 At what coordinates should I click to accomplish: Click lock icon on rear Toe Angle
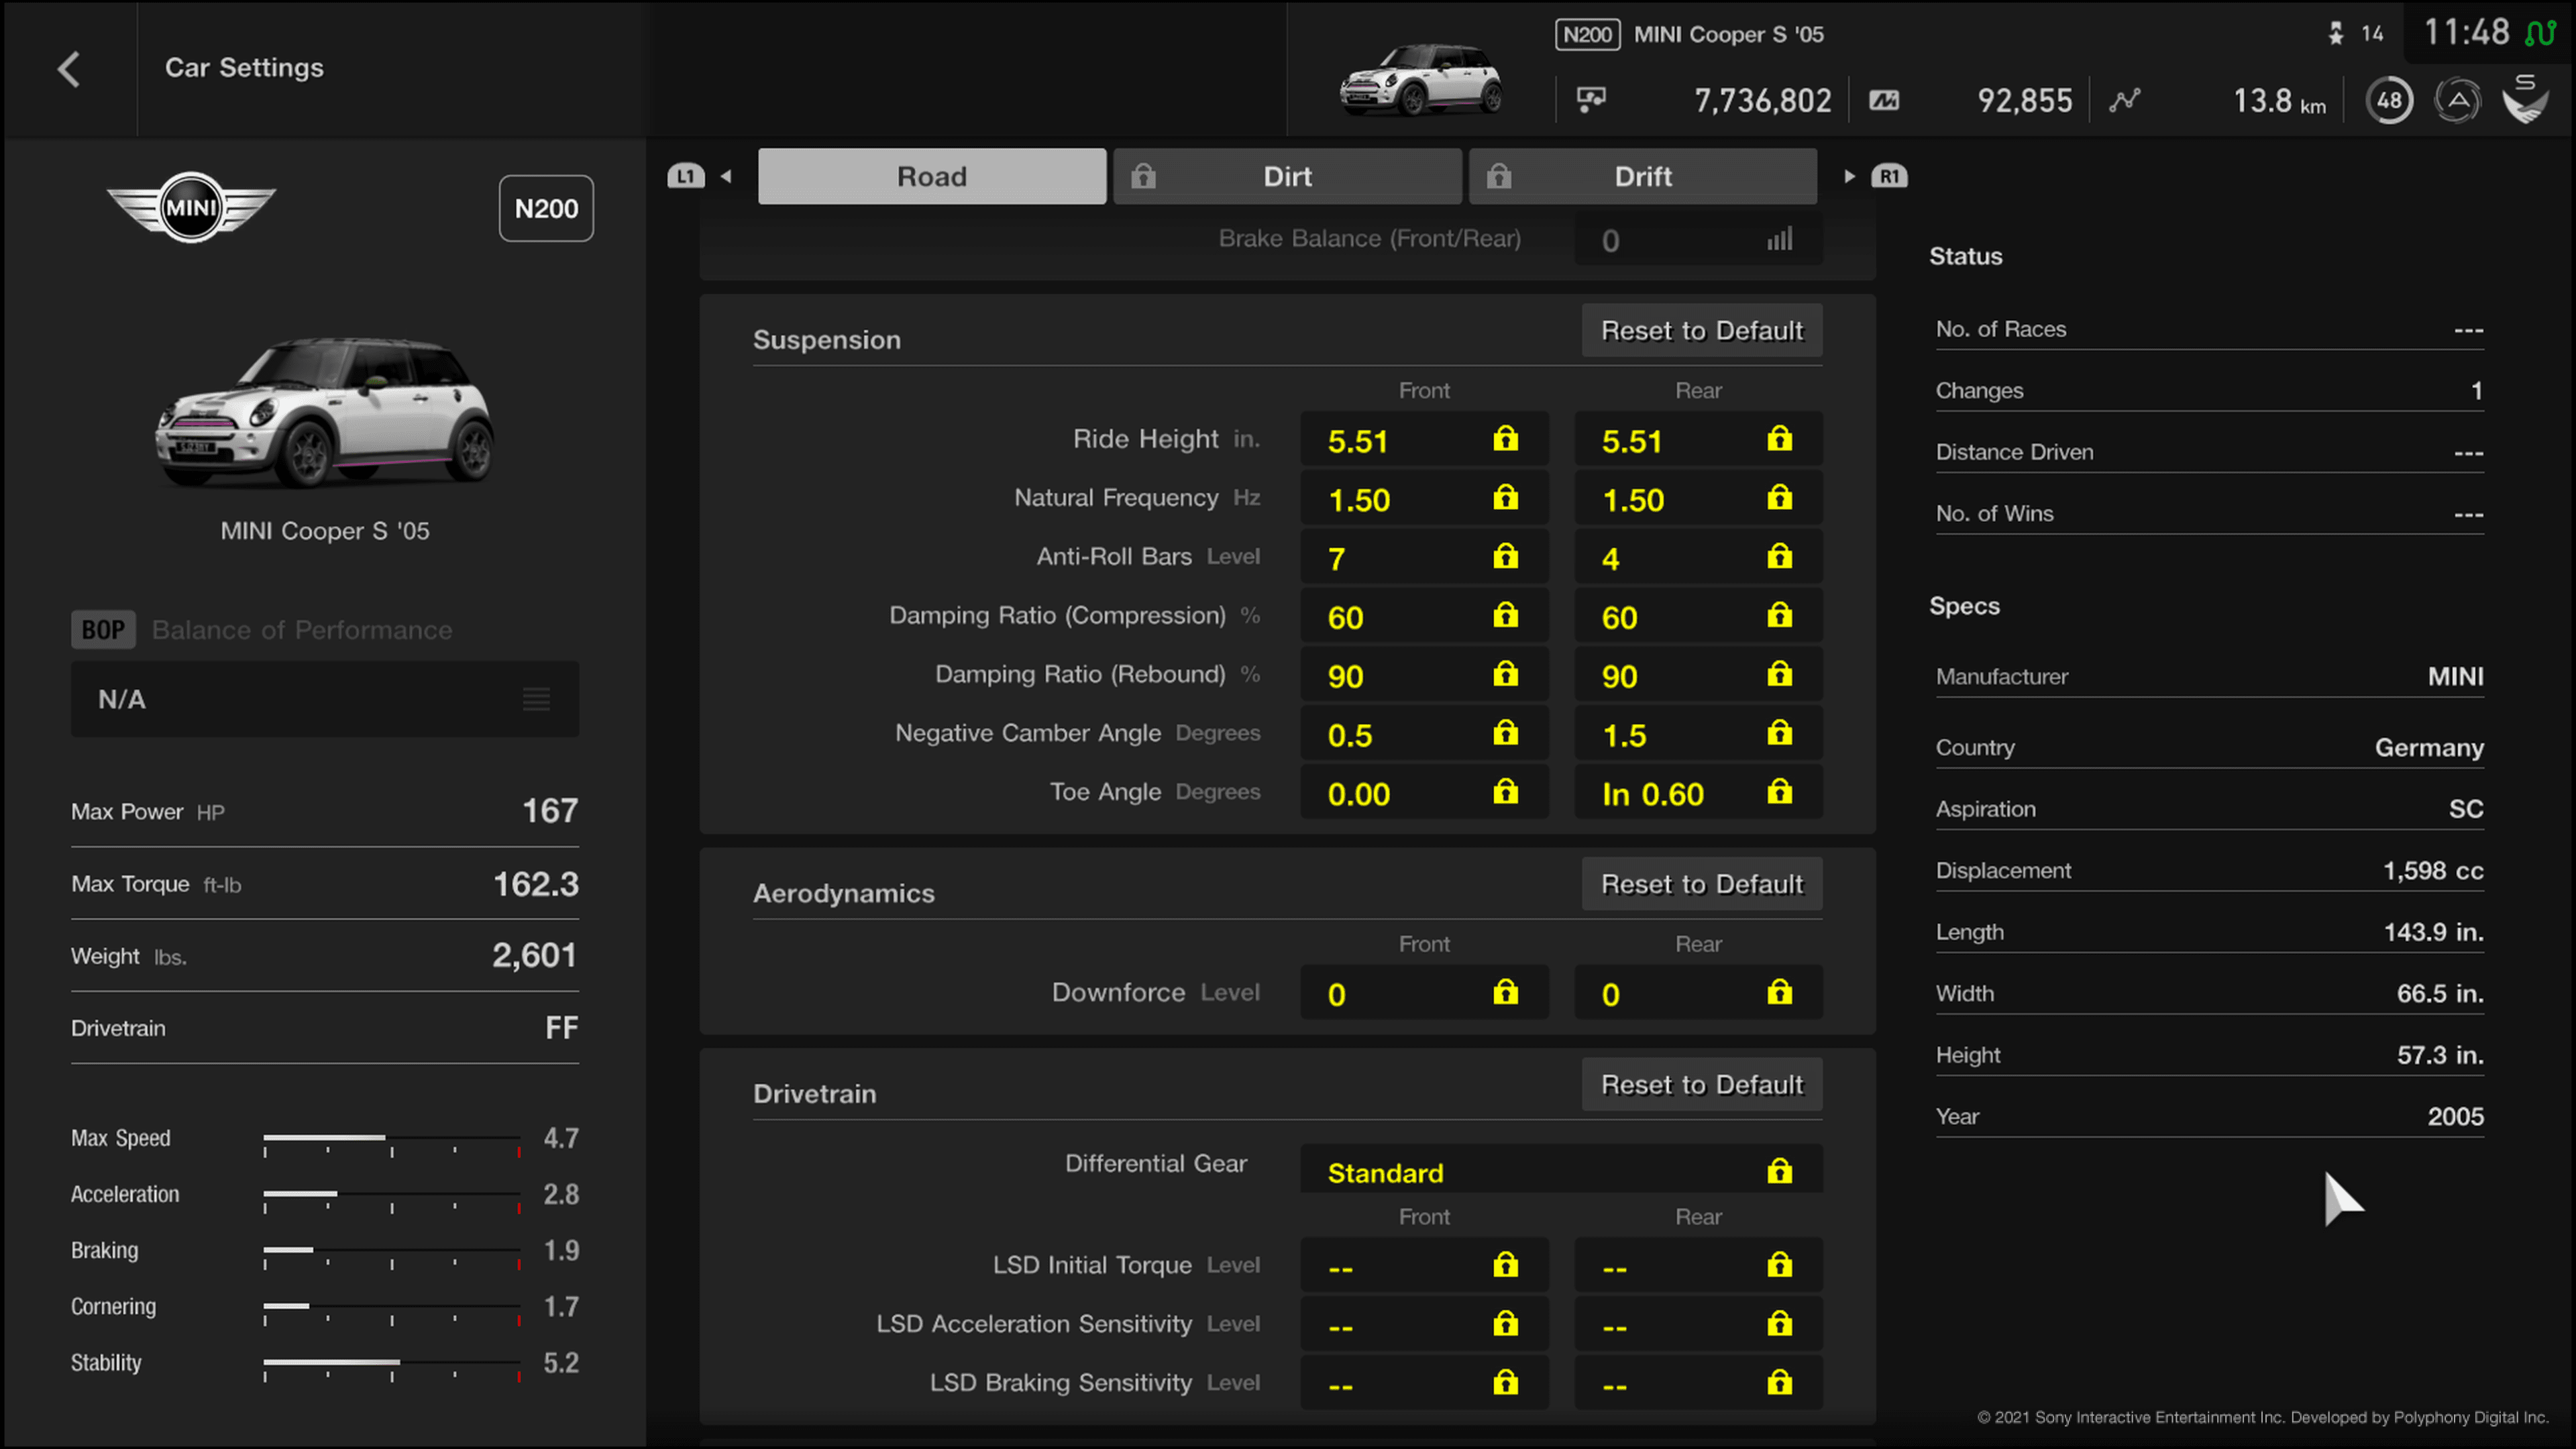pyautogui.click(x=1779, y=792)
